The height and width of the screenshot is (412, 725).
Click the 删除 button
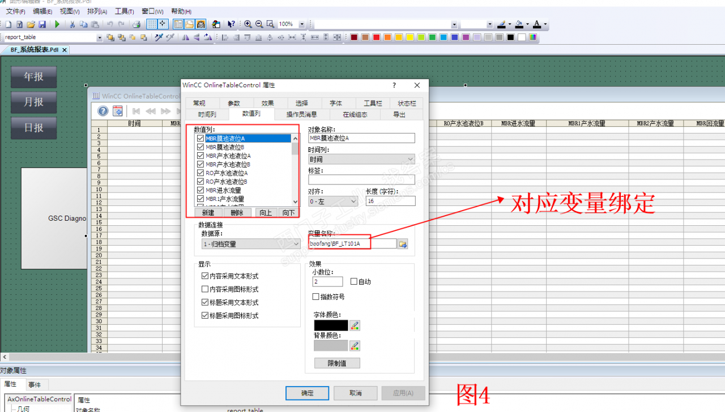[237, 213]
